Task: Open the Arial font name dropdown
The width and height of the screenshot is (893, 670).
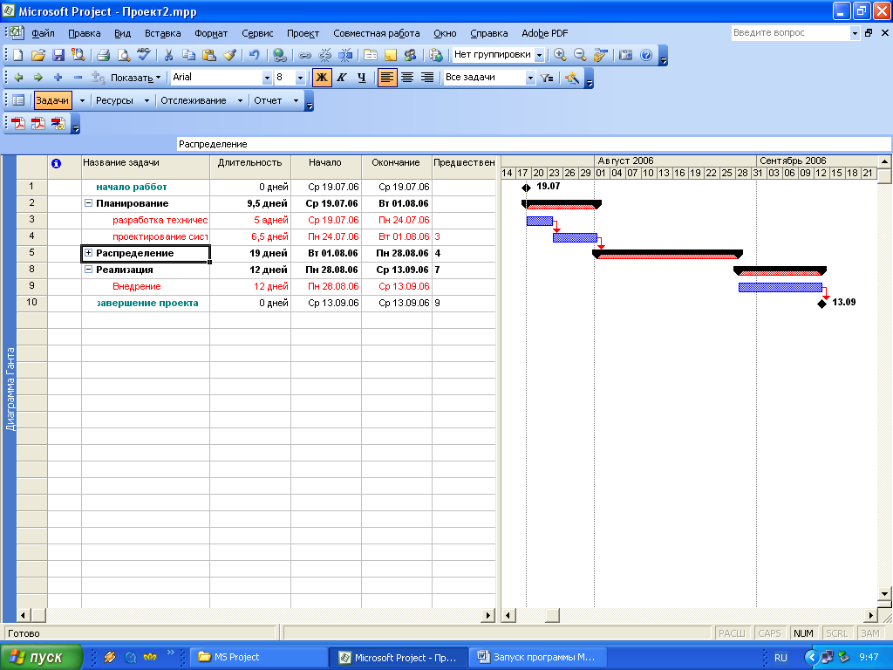Action: (267, 78)
